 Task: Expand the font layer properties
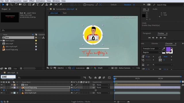(12, 85)
